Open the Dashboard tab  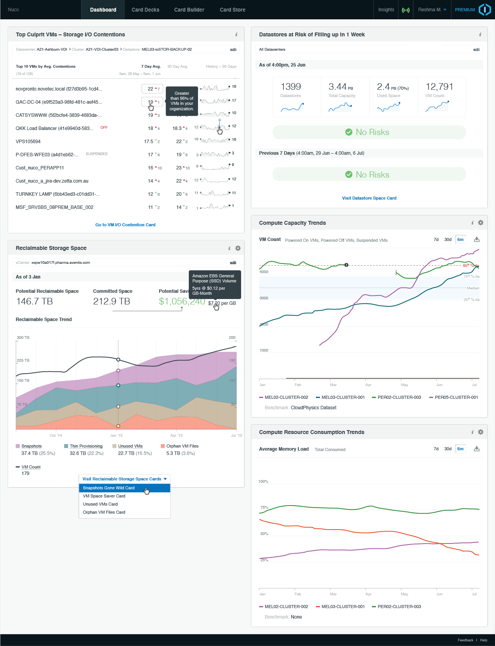[103, 10]
